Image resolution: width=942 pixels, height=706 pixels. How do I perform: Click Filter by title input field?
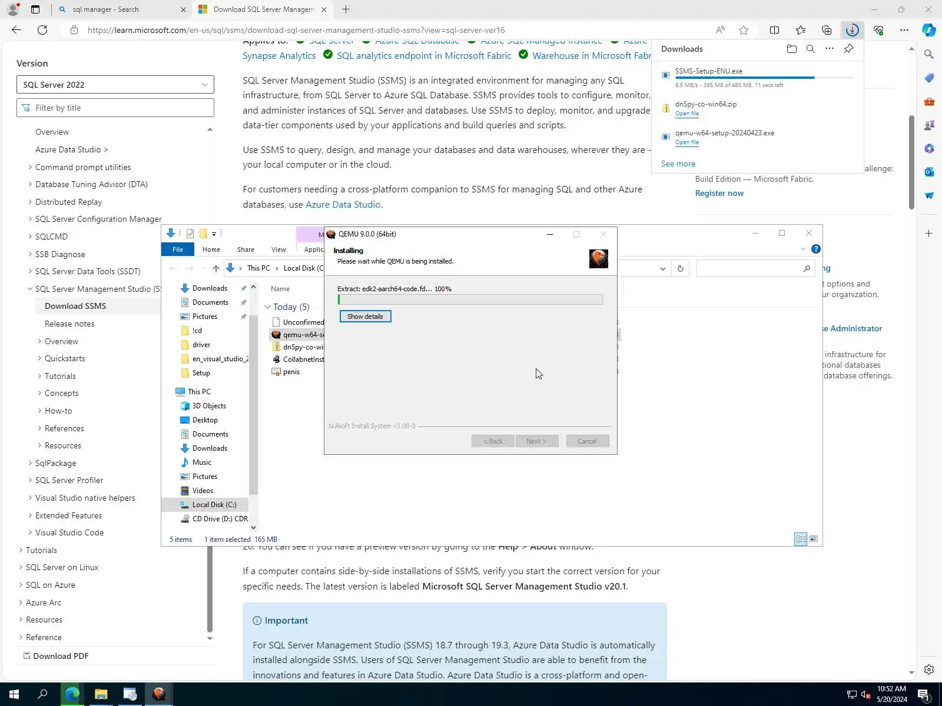[x=115, y=108]
